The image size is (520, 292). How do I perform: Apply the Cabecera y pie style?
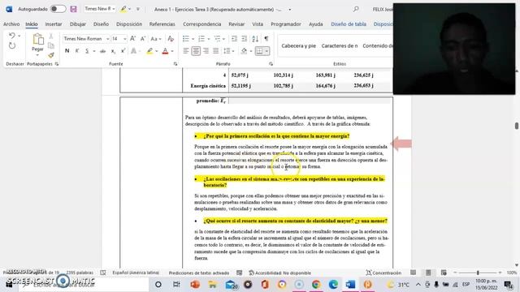click(x=298, y=45)
